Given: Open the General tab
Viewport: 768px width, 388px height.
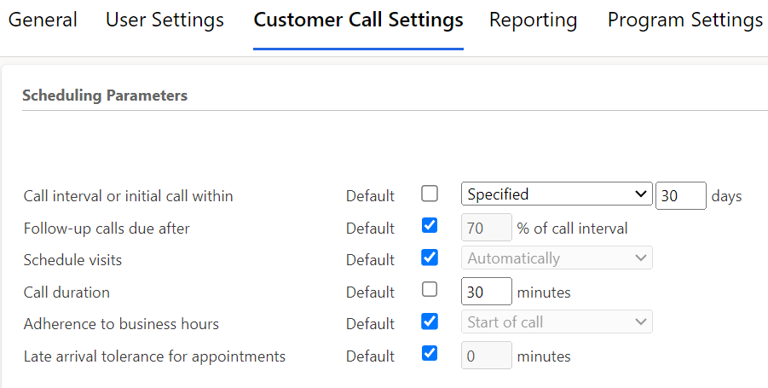Looking at the screenshot, I should coord(43,20).
